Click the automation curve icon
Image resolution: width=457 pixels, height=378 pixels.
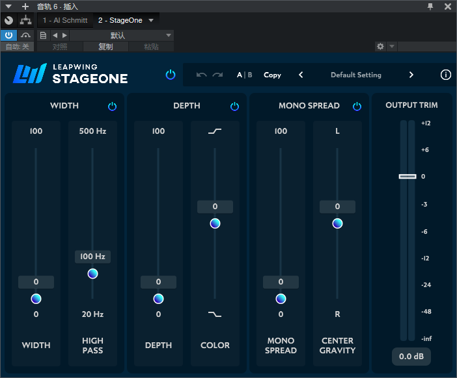[x=25, y=36]
